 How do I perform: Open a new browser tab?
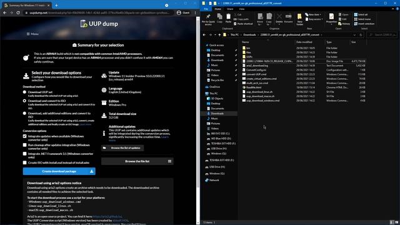pos(56,5)
